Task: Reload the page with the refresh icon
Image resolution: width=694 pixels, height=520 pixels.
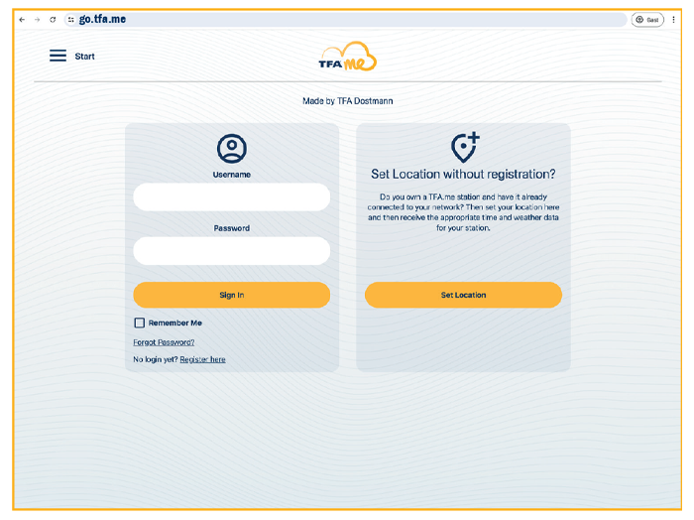Action: click(x=53, y=20)
